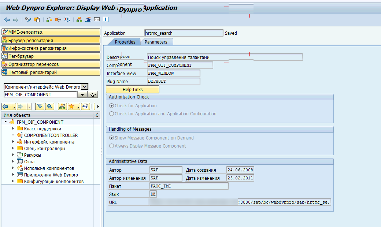Viewport: 381px width, 227px height.
Task: Click Expand All Nodes double-down icon
Action: coord(40,106)
